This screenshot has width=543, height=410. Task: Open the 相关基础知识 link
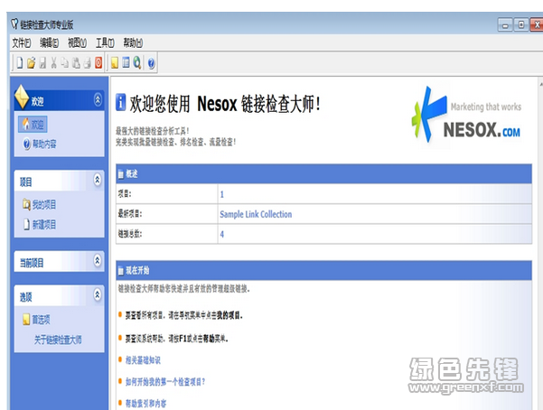click(143, 360)
